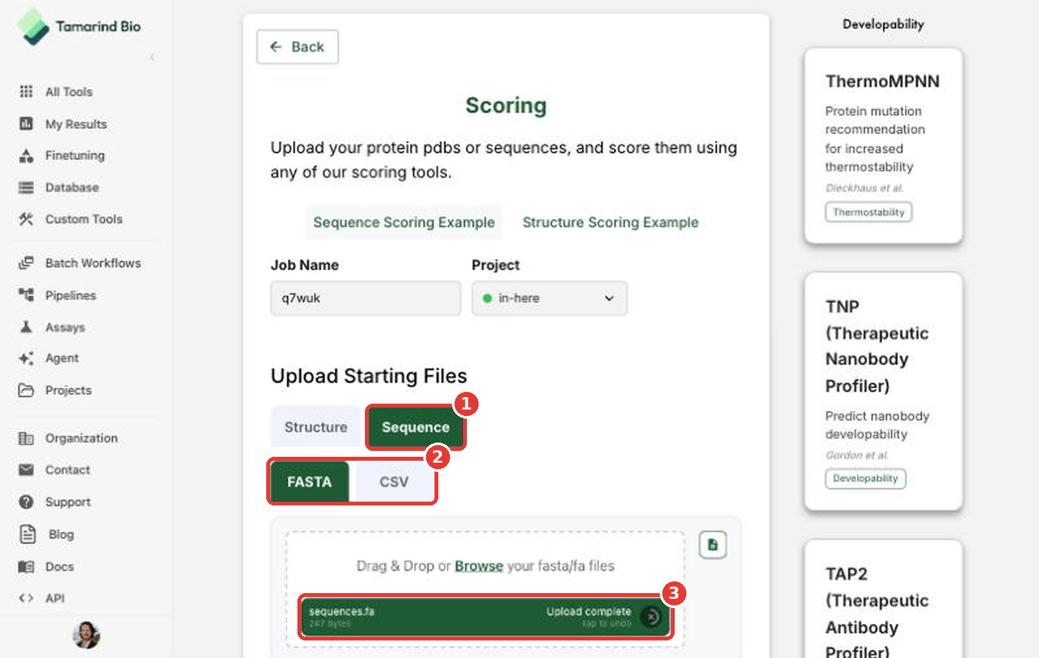The width and height of the screenshot is (1039, 658).
Task: Choose FASTA format toggle
Action: (x=309, y=481)
